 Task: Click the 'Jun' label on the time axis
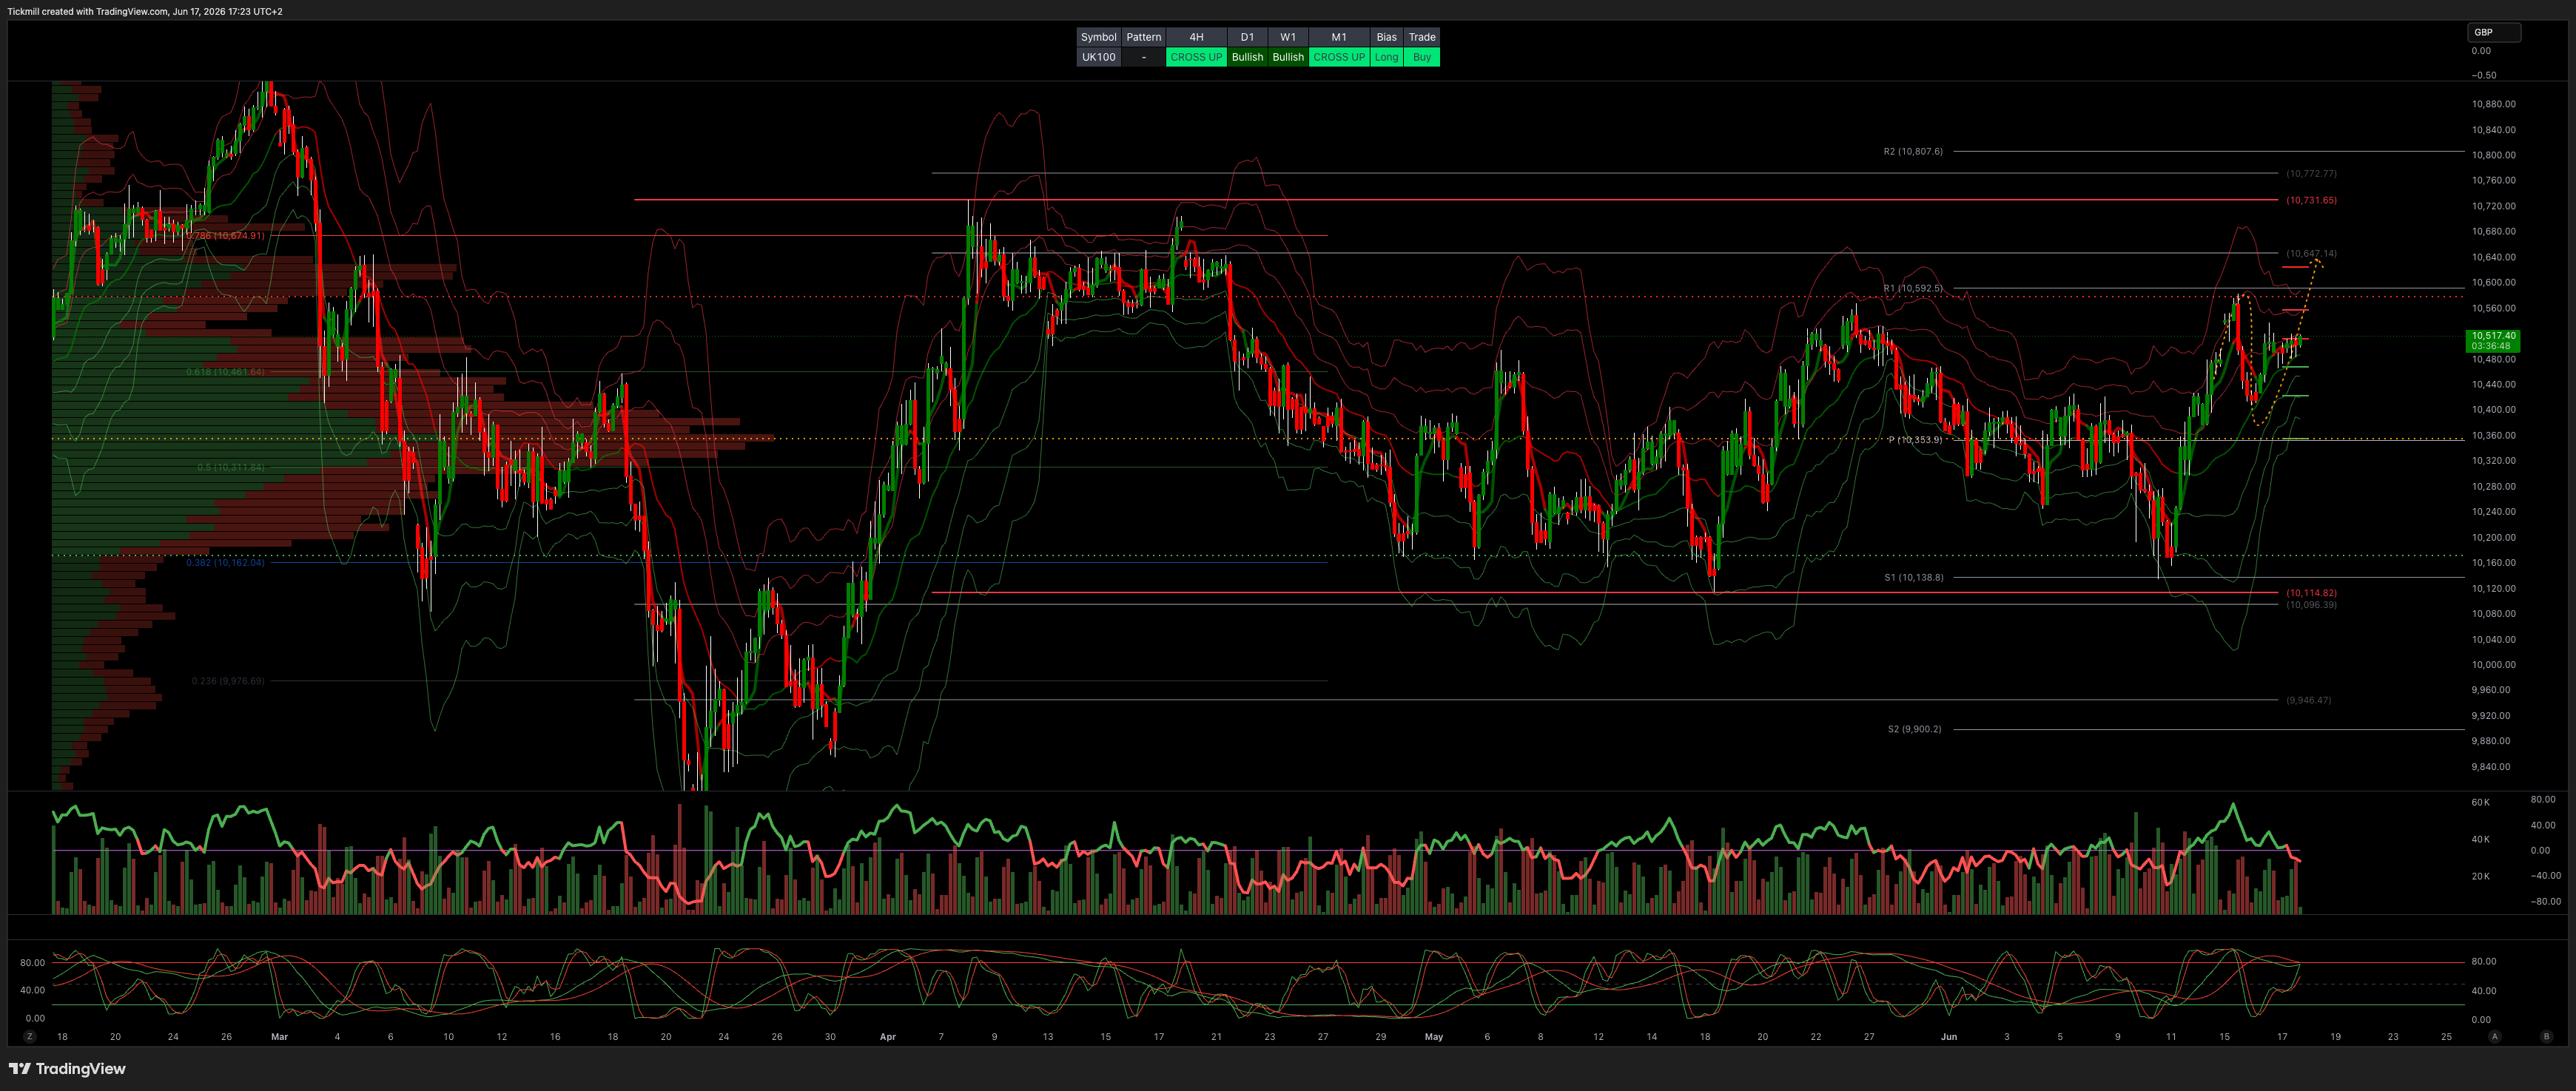(1949, 1037)
